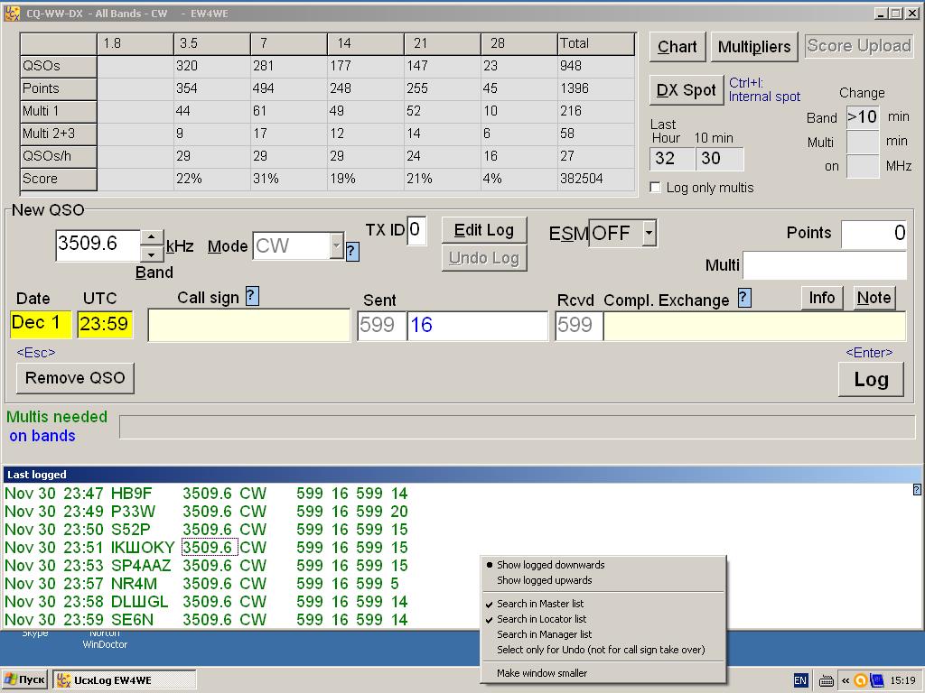Image resolution: width=925 pixels, height=693 pixels.
Task: Click the Multipliers button
Action: pyautogui.click(x=754, y=47)
